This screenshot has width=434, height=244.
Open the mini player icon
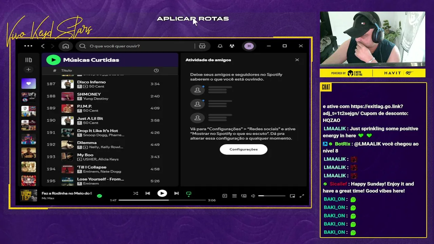coord(292,196)
